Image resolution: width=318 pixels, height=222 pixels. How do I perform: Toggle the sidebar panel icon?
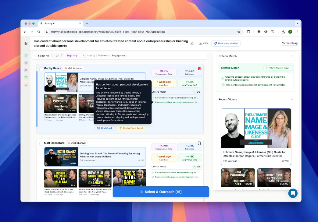[x=26, y=43]
